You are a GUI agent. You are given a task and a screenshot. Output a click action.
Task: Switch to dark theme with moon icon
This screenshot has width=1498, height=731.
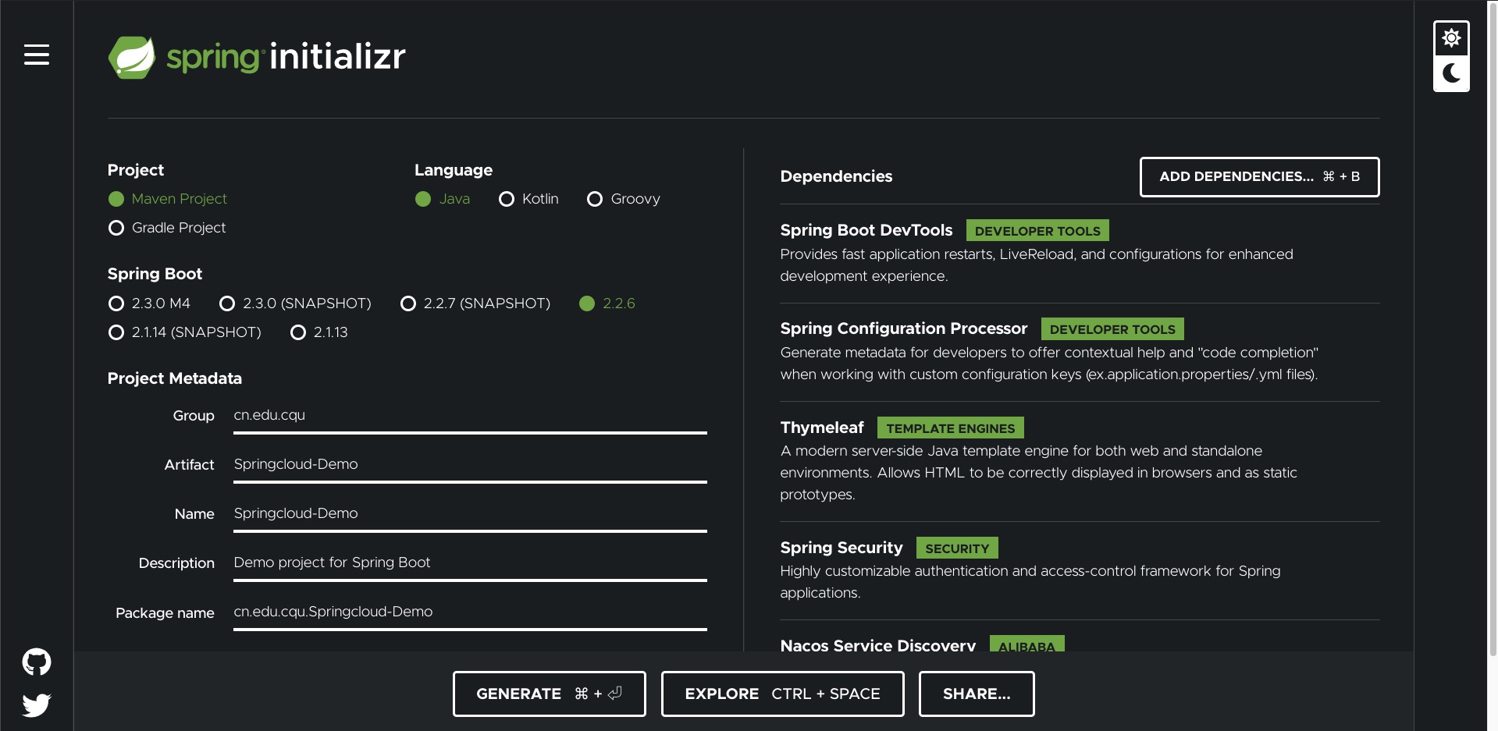(1451, 73)
